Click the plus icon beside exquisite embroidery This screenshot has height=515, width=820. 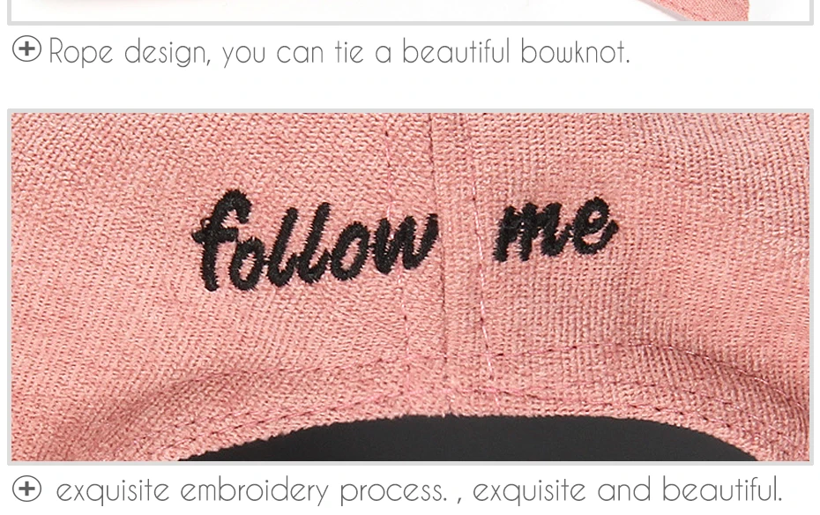coord(26,489)
